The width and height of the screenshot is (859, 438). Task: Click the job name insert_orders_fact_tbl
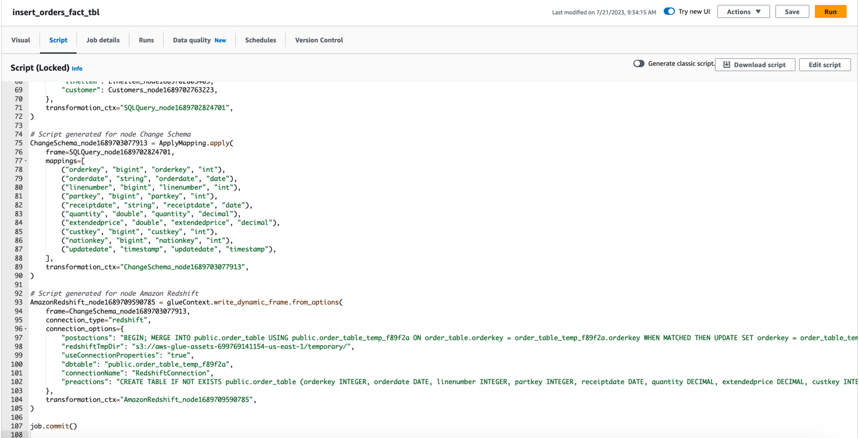[x=56, y=12]
